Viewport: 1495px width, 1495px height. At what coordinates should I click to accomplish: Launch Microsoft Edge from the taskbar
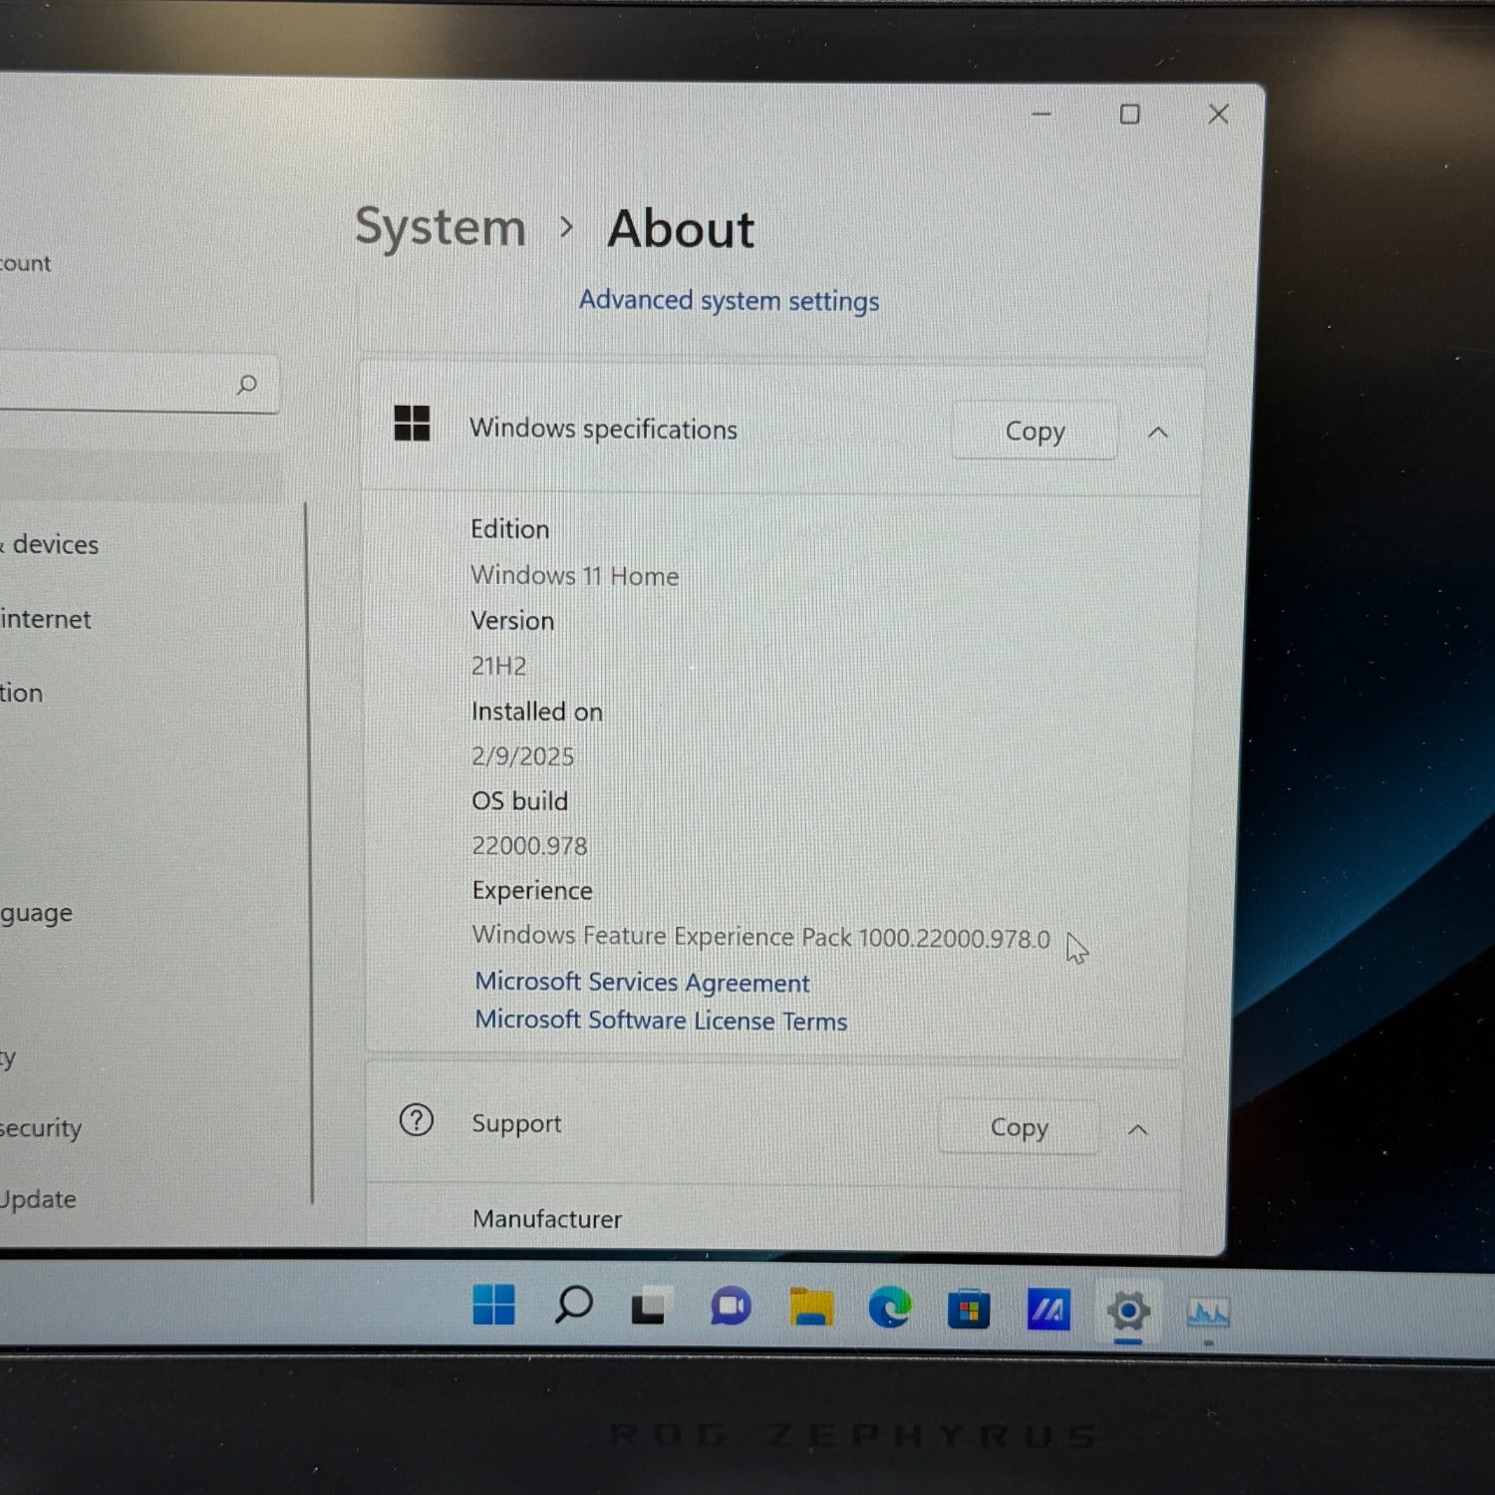pos(889,1308)
